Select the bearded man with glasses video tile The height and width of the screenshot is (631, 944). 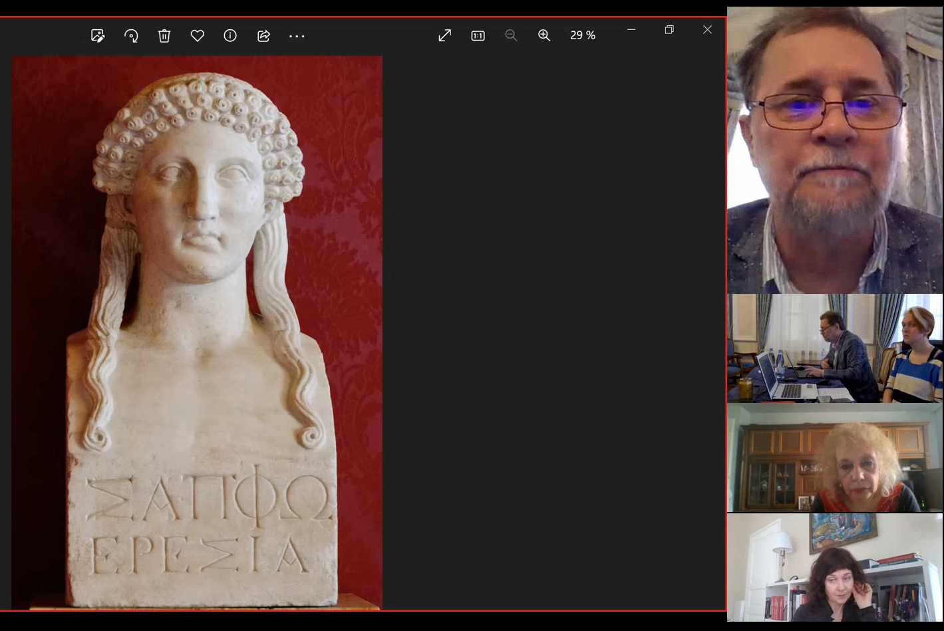835,150
